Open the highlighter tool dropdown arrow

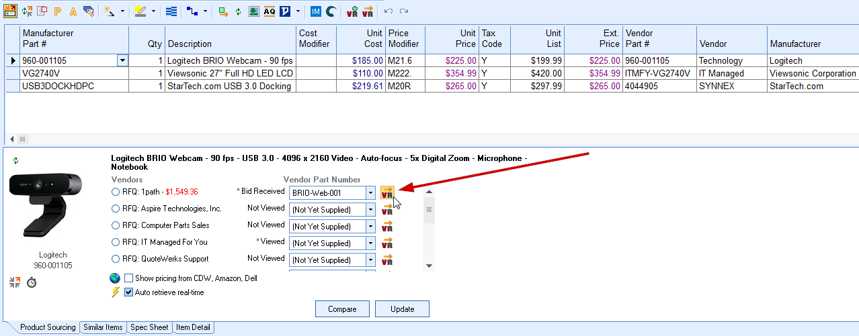[x=153, y=11]
